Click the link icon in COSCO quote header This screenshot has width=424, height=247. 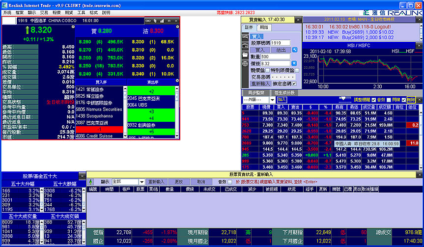pyautogui.click(x=148, y=21)
